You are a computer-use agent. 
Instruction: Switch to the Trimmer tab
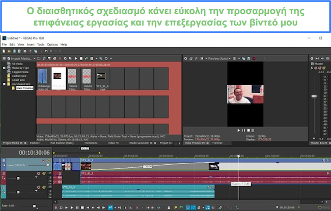tap(217, 143)
